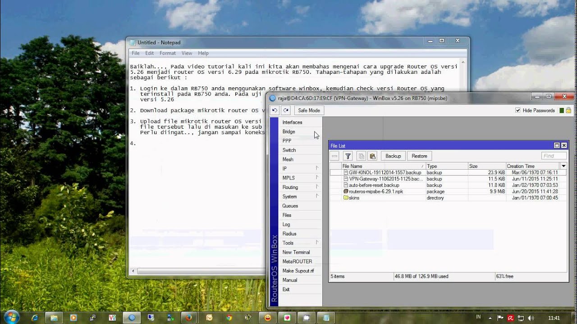This screenshot has height=324, width=577.
Task: Open Queues from the WinBox sidebar
Action: [x=300, y=206]
